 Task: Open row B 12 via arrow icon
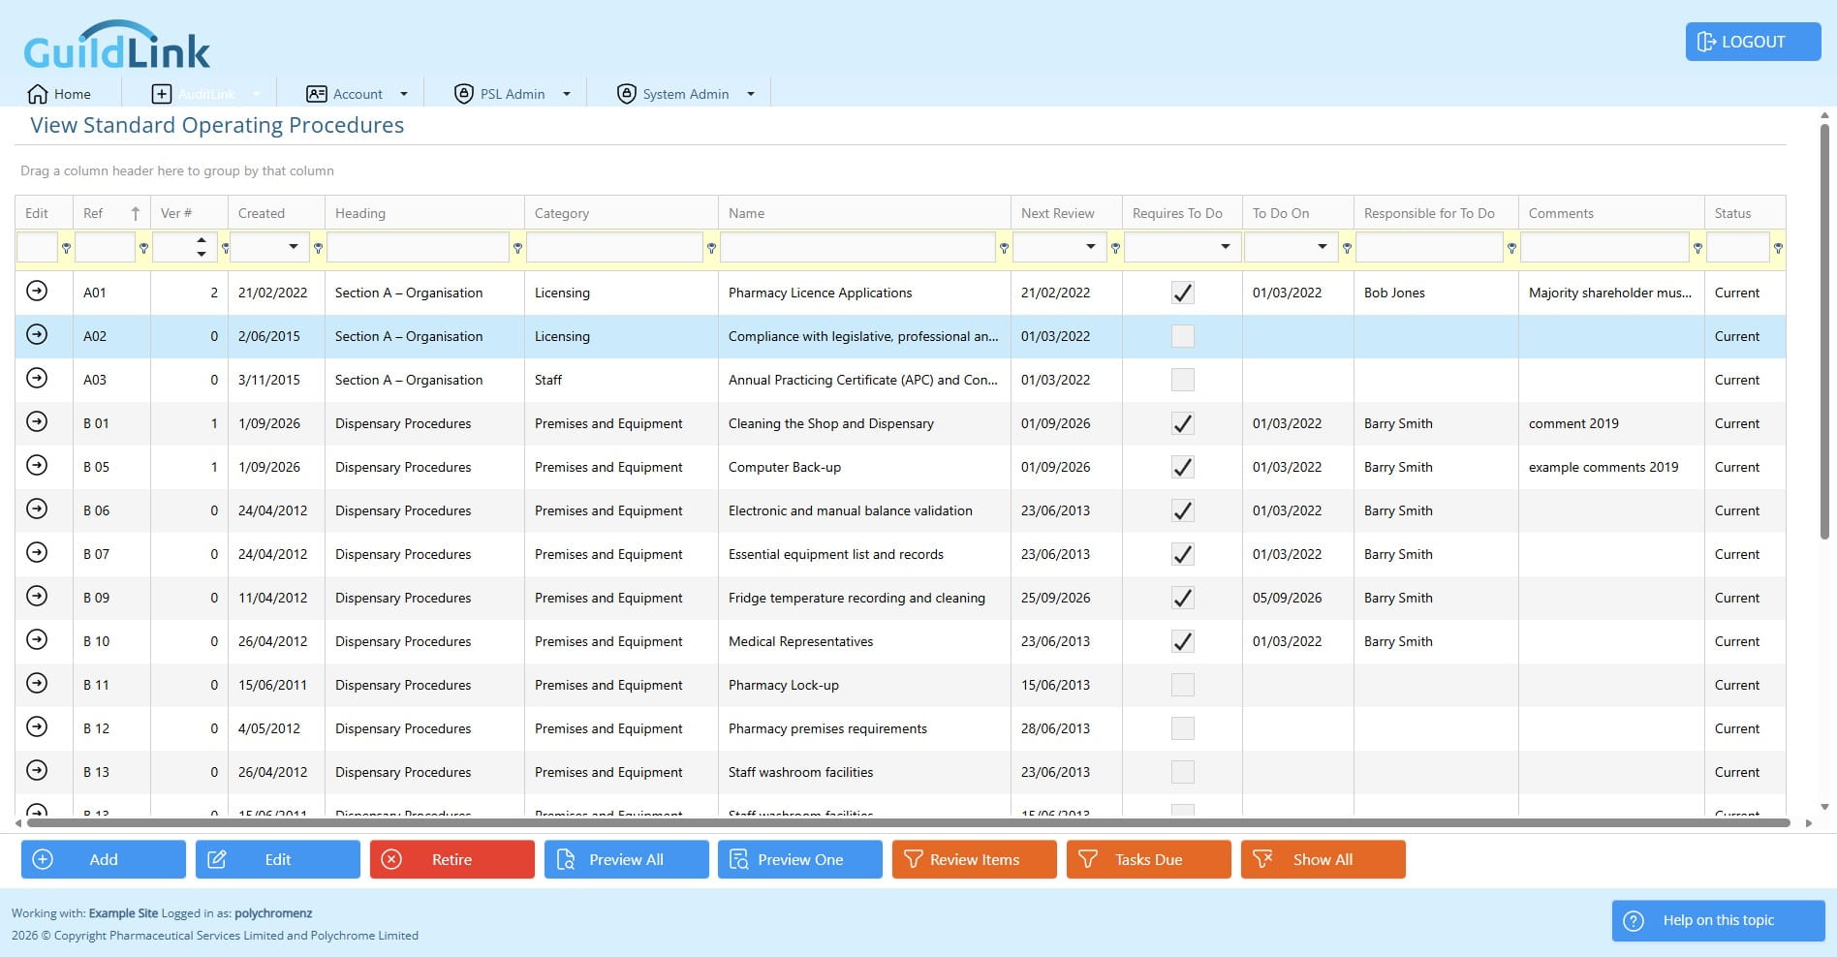(37, 726)
